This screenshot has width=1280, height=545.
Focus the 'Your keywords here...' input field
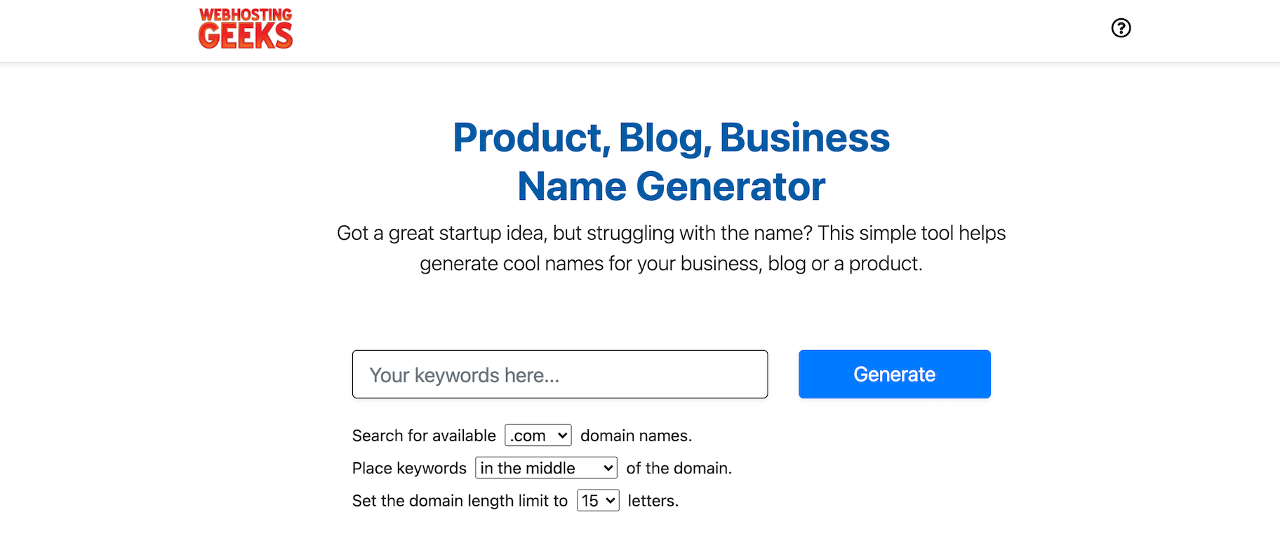click(559, 375)
